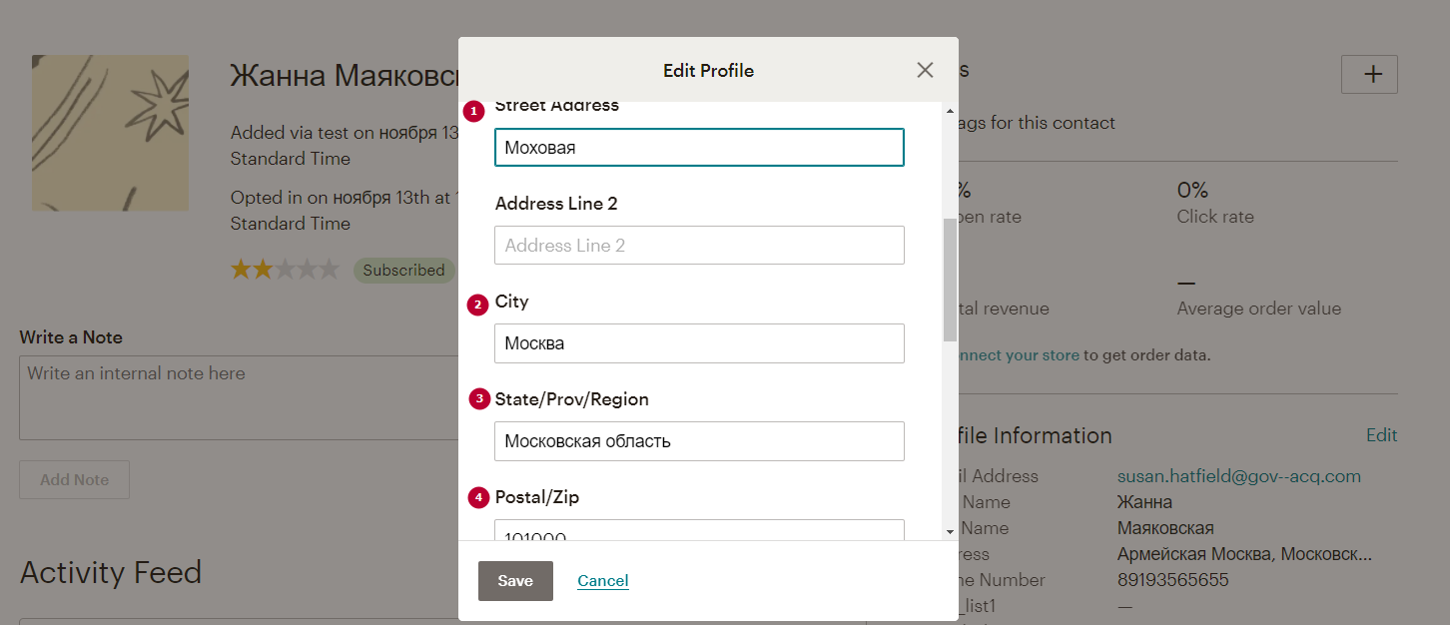Click the dialog's vertical scrollbar thumb
The height and width of the screenshot is (625, 1450).
[950, 280]
